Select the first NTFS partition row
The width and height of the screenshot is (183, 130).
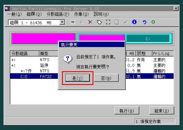[x=92, y=60]
